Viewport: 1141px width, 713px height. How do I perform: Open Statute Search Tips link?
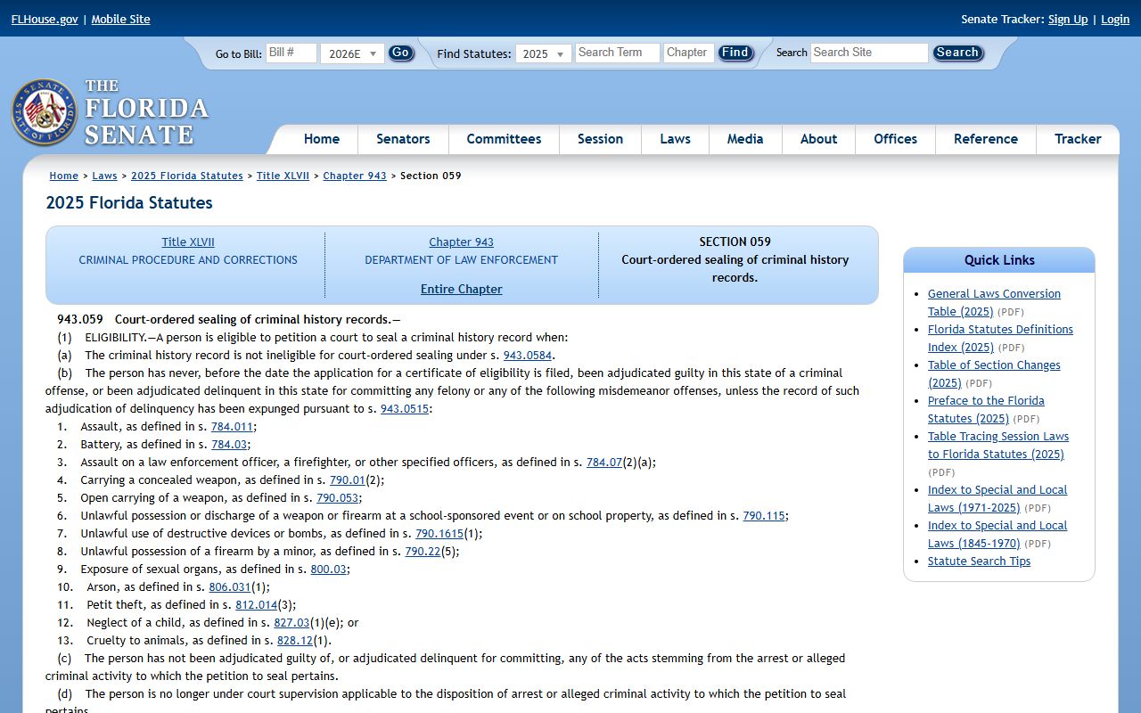(x=979, y=561)
